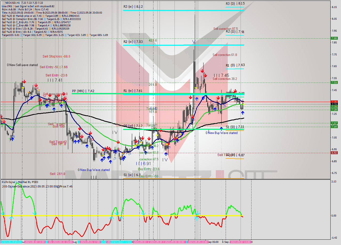Click the '2023.08.31 15:00' time marker

pyautogui.click(x=63, y=242)
